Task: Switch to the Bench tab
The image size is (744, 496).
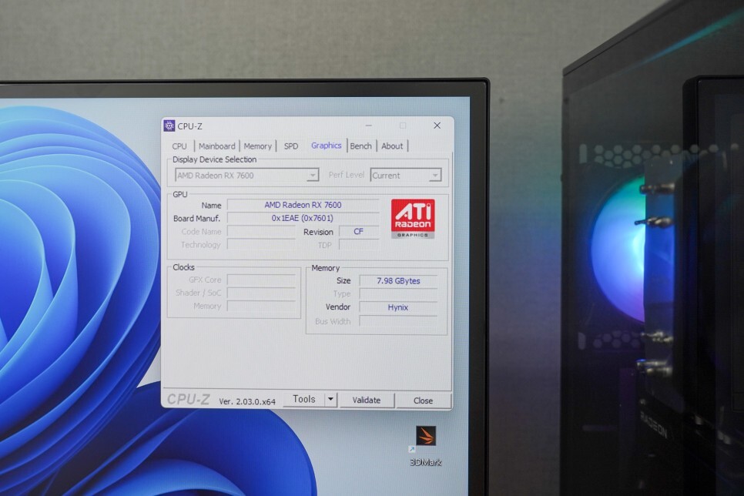Action: point(361,146)
